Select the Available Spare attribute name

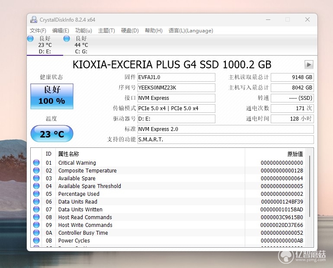[77, 178]
